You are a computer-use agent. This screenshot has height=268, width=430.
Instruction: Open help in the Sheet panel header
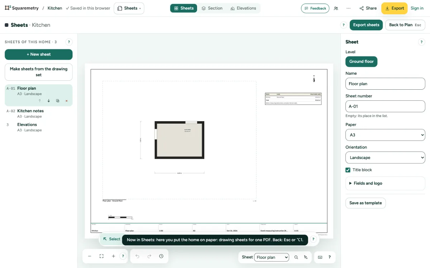(x=422, y=42)
